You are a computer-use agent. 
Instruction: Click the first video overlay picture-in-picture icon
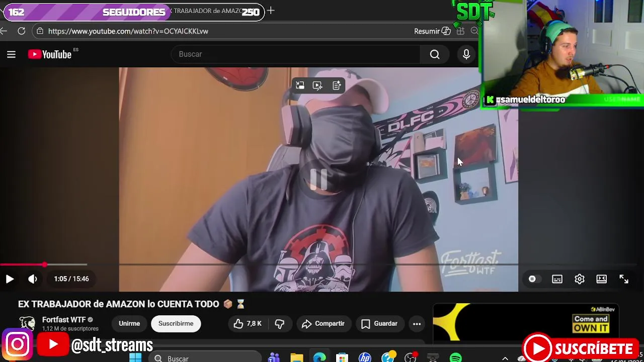300,85
